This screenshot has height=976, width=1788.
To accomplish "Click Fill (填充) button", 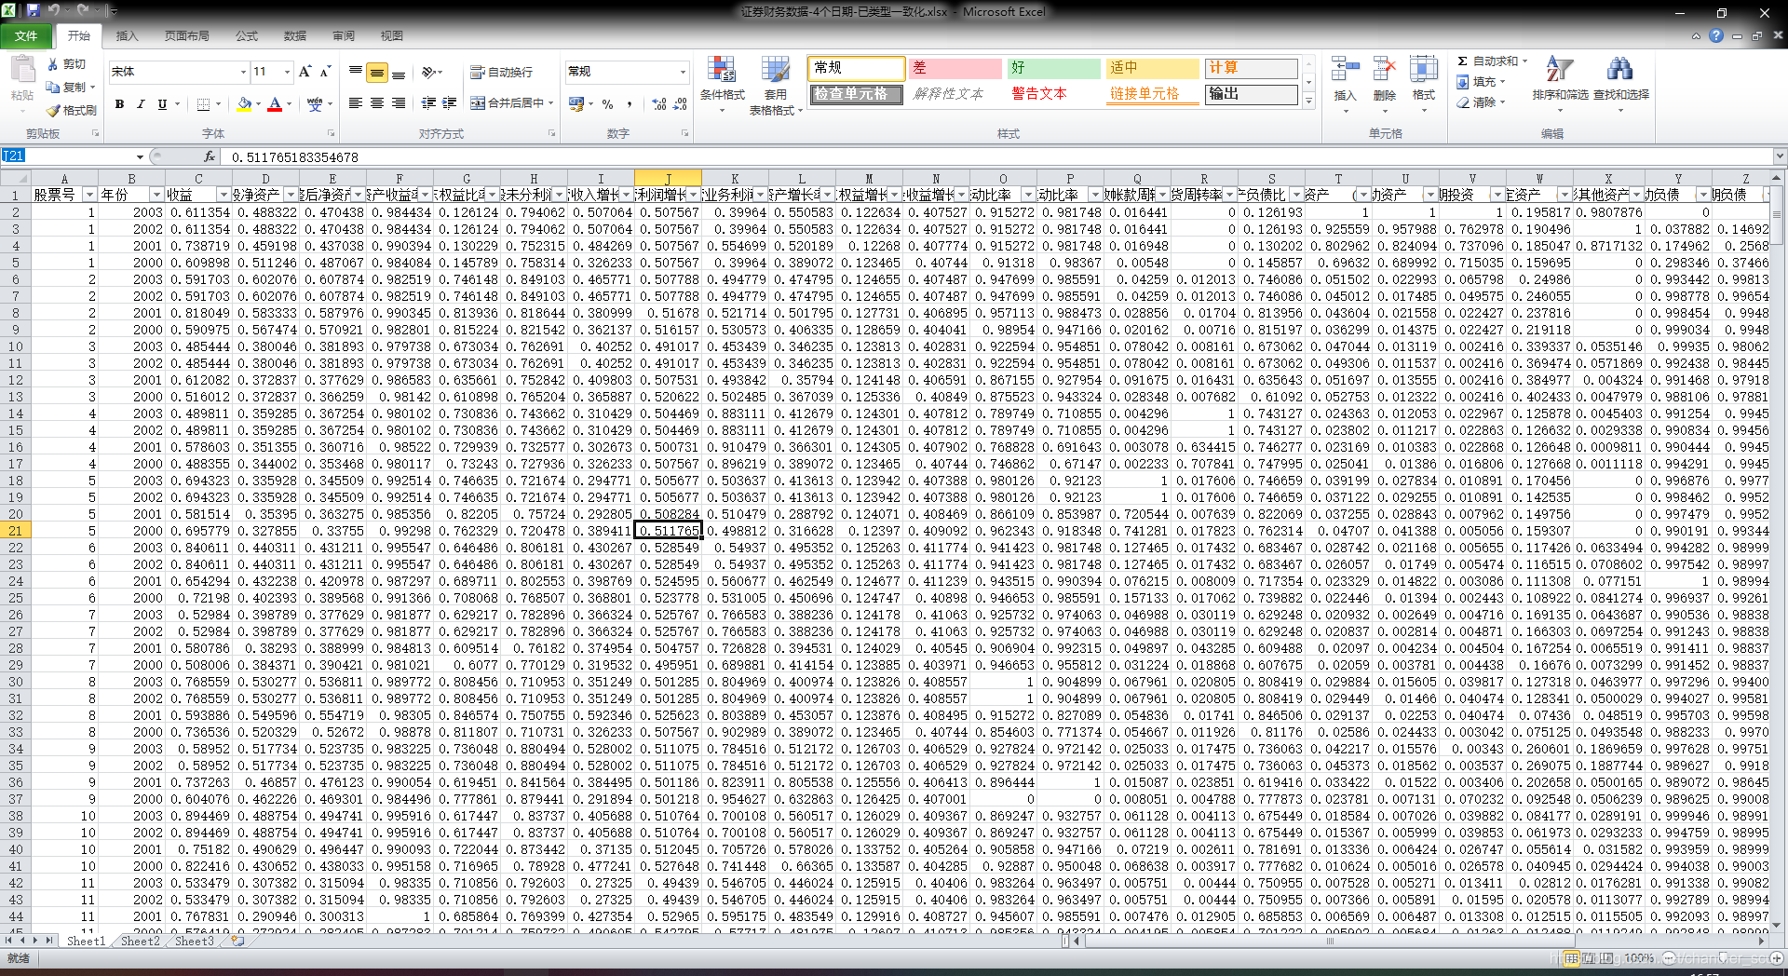I will pyautogui.click(x=1481, y=82).
